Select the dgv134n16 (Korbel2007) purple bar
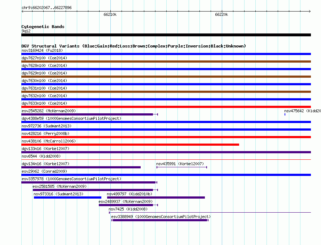The image size is (321, 245). (x=81, y=167)
